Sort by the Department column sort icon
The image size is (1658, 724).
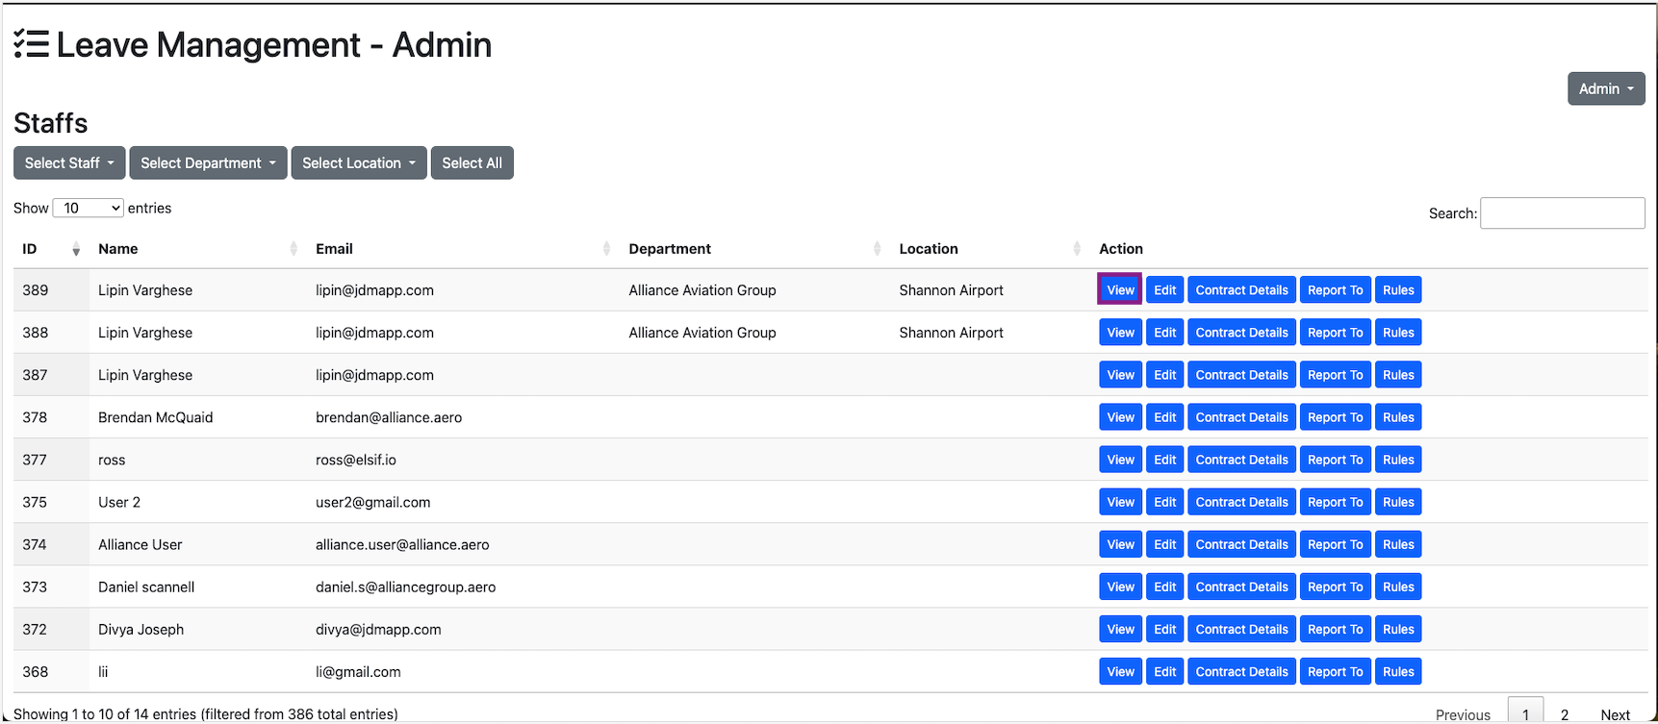pyautogui.click(x=877, y=249)
